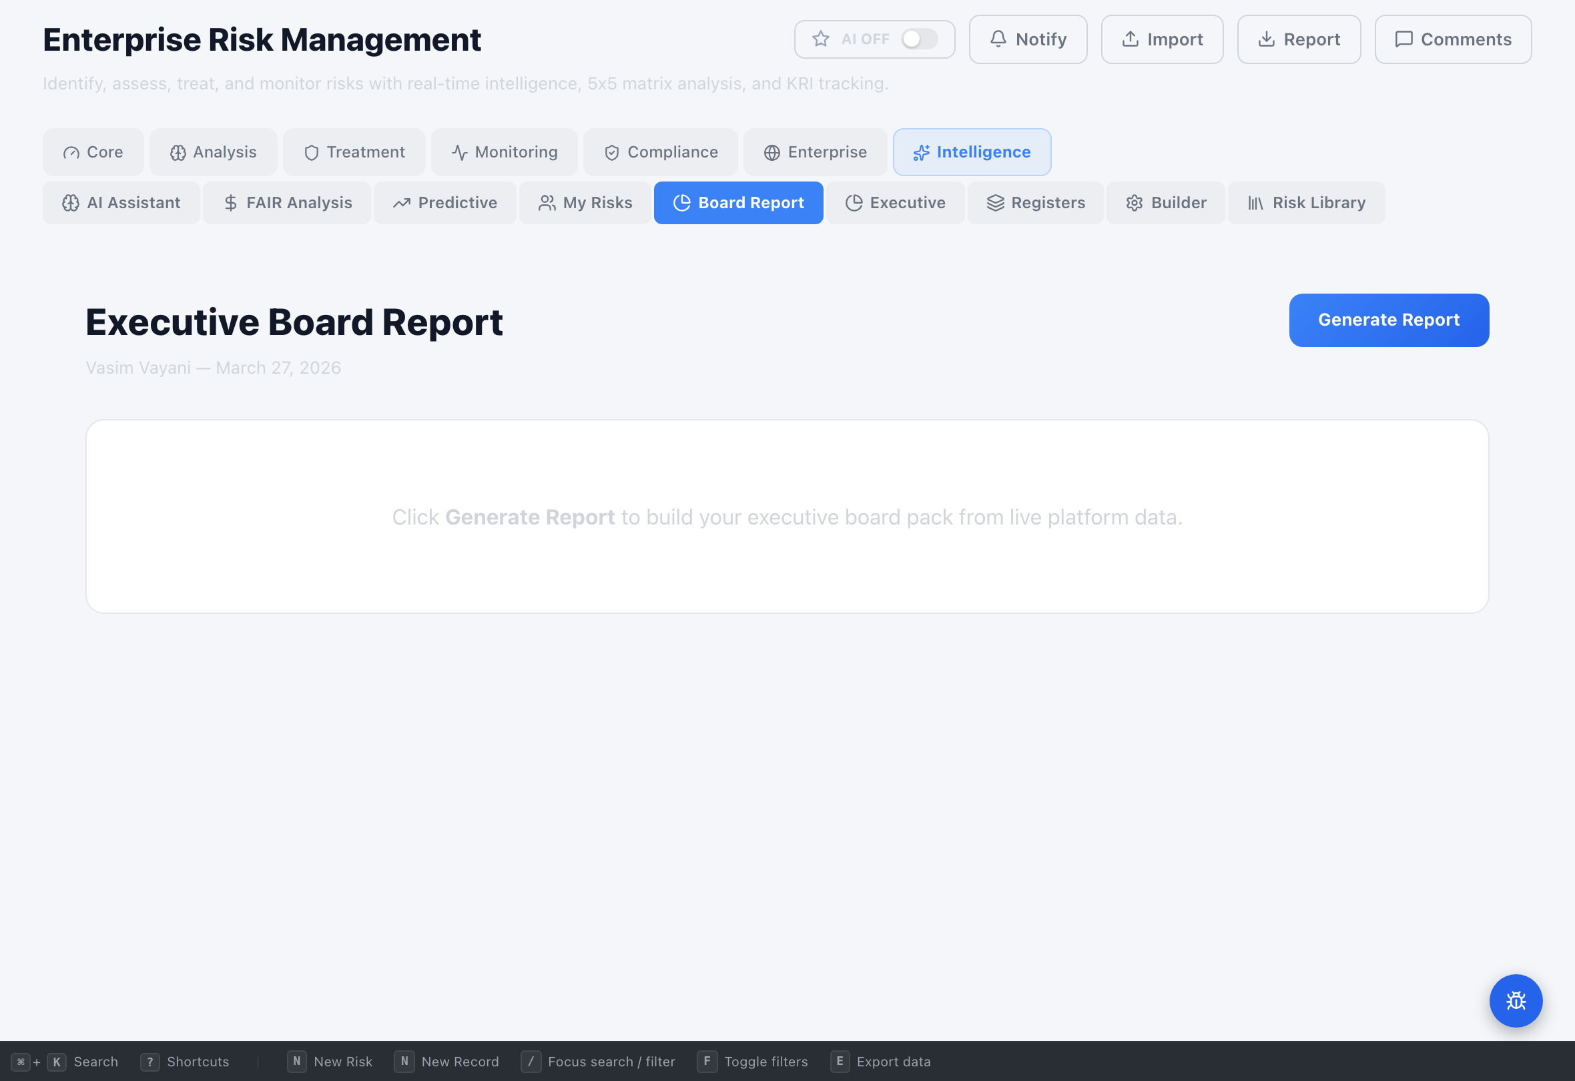1575x1081 pixels.
Task: Open the Risk Library tab
Action: coord(1307,203)
